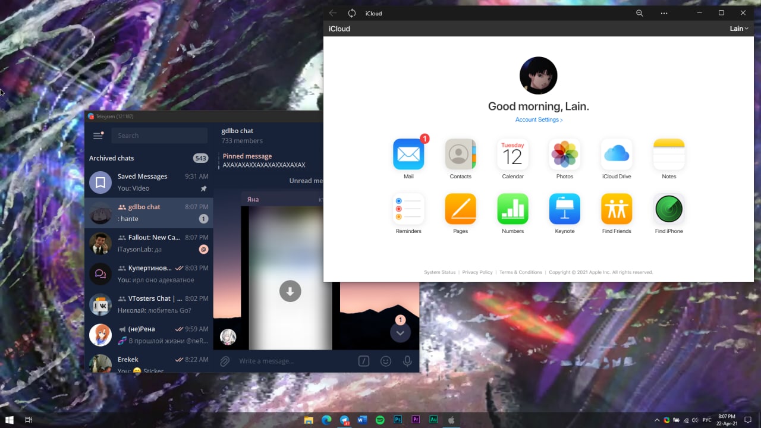Image resolution: width=761 pixels, height=428 pixels.
Task: Open Premiere Pro from the taskbar
Action: [416, 420]
